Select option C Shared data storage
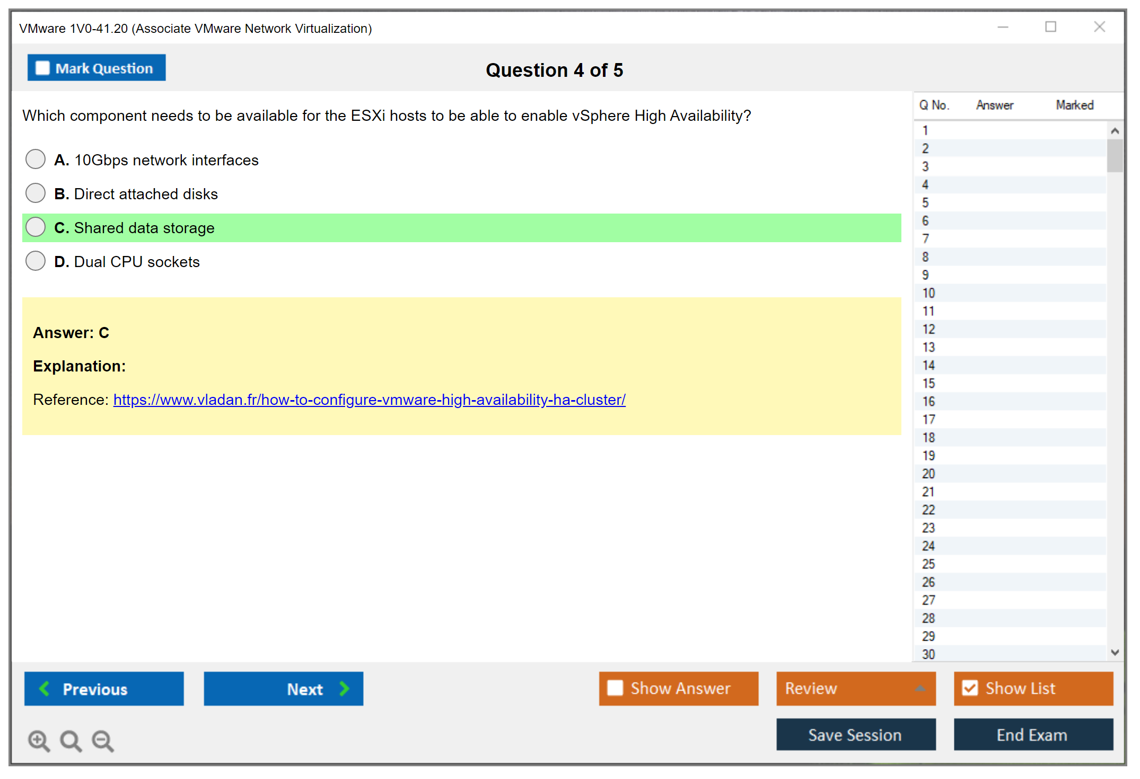 coord(36,227)
